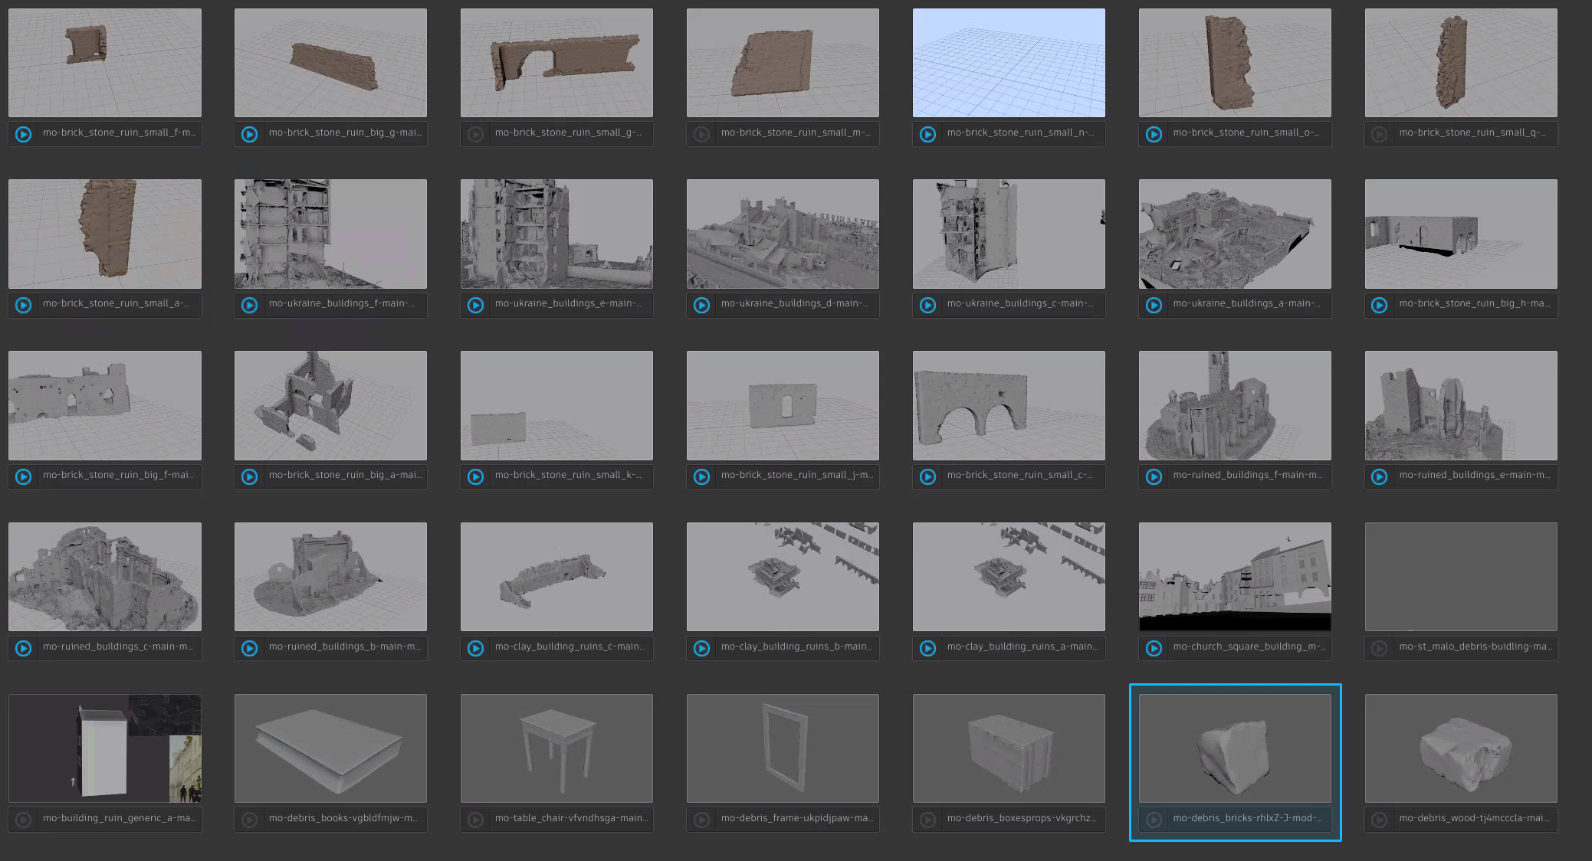The width and height of the screenshot is (1592, 861).
Task: Click play icon beside mo-ukraine_buildings_f-main
Action: coord(250,306)
